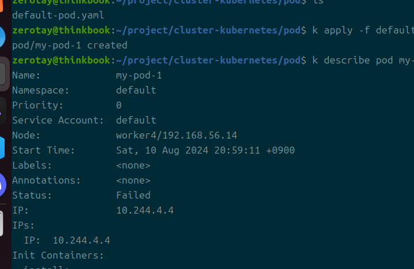Click the 'pod/my-pod-1 created' output line
This screenshot has width=414, height=269.
point(69,45)
